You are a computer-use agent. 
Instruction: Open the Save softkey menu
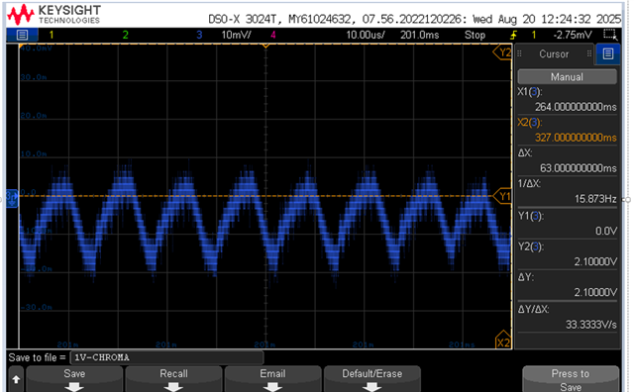(x=74, y=379)
